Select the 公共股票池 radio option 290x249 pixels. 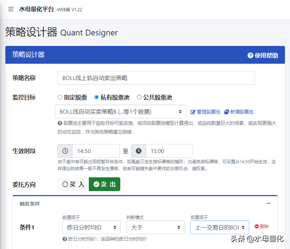tap(139, 97)
